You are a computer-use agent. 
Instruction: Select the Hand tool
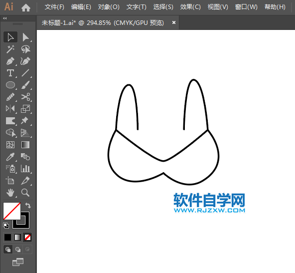tap(10, 193)
